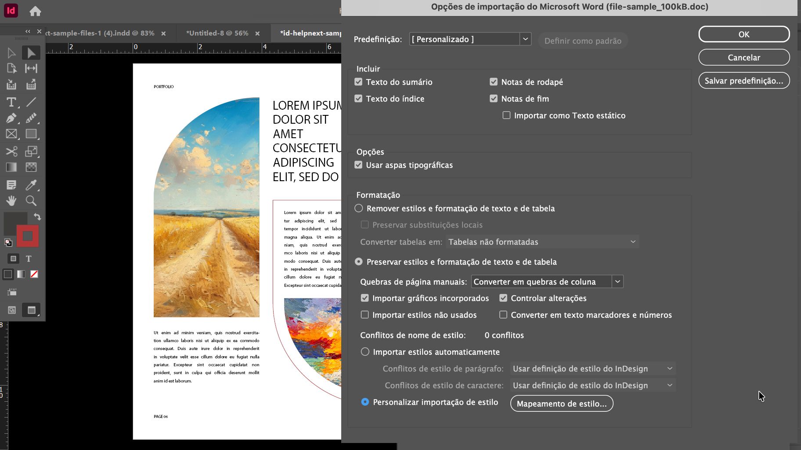The width and height of the screenshot is (801, 450).
Task: Open Quebras de página manuais dropdown
Action: [x=547, y=282]
